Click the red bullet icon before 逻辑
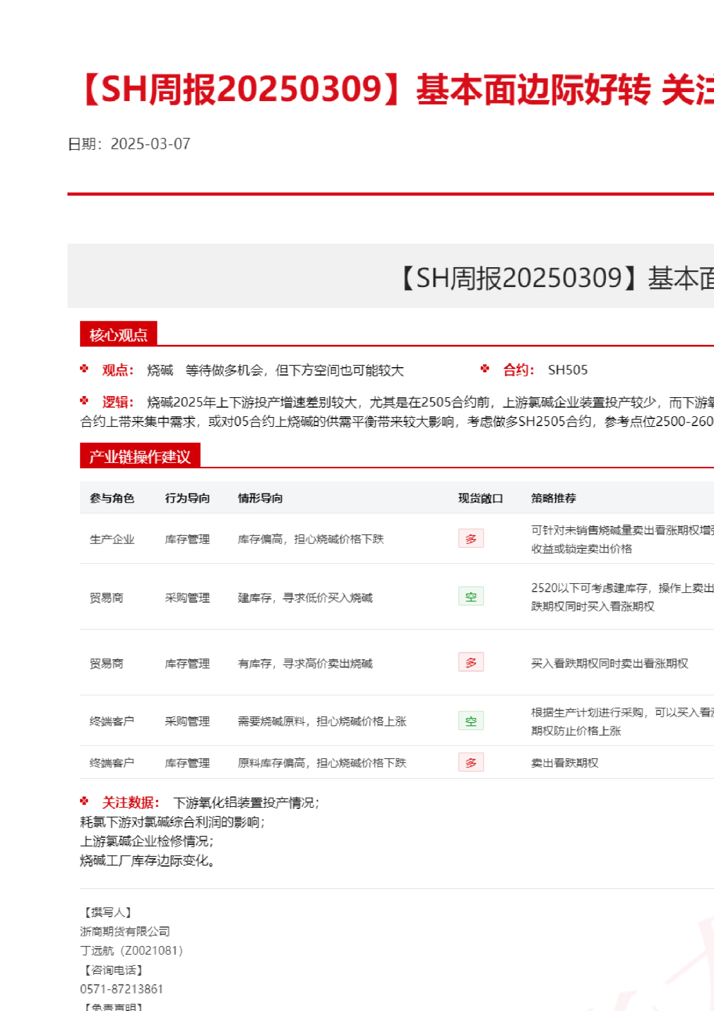The image size is (714, 1011). (84, 401)
